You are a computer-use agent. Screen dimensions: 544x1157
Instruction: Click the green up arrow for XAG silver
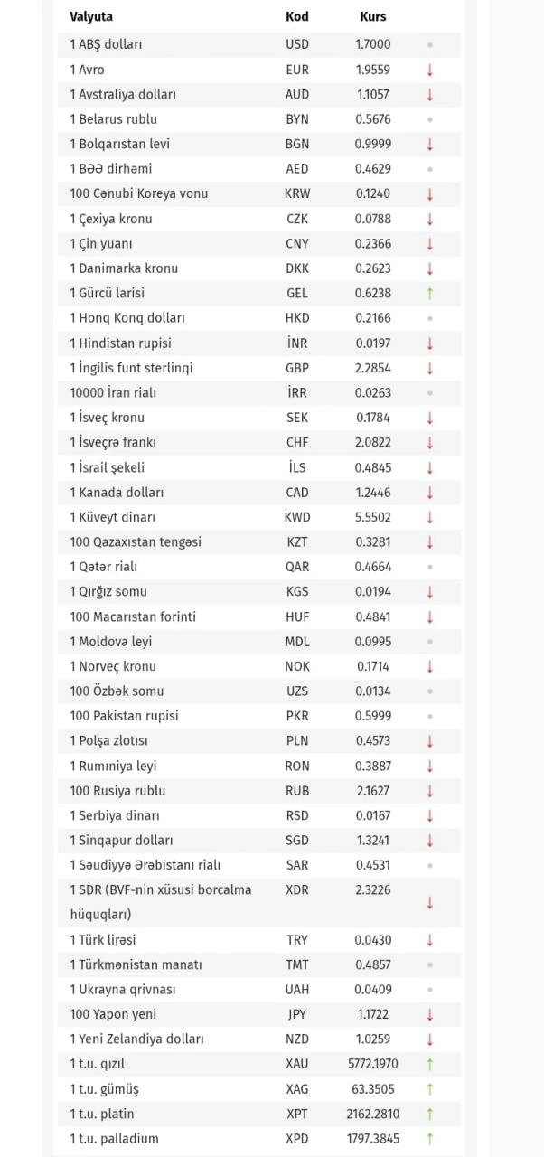tap(430, 1089)
